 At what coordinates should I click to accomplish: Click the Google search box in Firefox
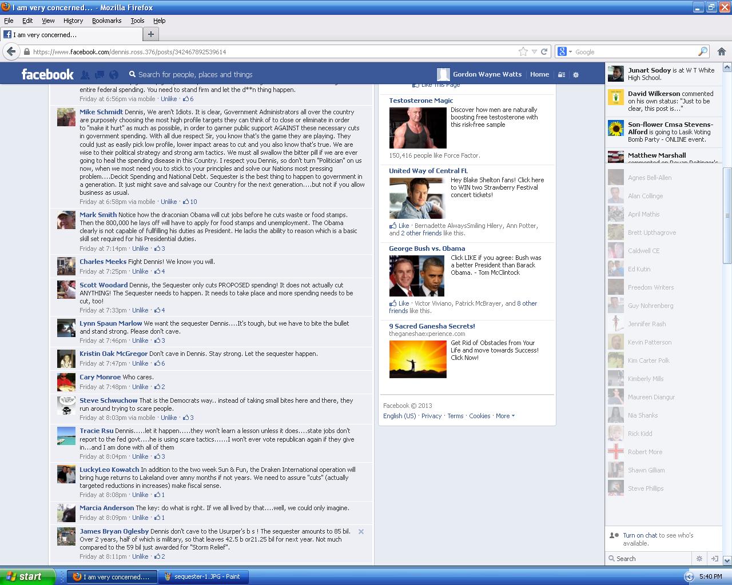(635, 51)
